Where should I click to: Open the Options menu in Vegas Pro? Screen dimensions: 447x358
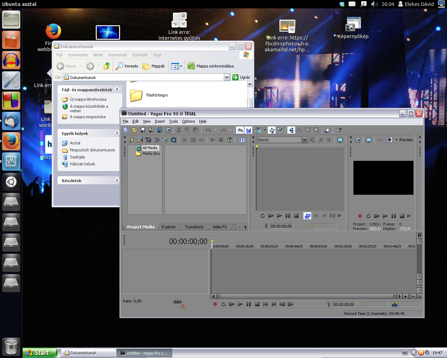pyautogui.click(x=188, y=121)
